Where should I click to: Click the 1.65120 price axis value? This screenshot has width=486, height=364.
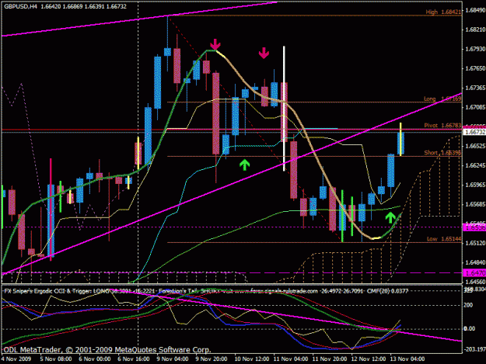coord(475,243)
